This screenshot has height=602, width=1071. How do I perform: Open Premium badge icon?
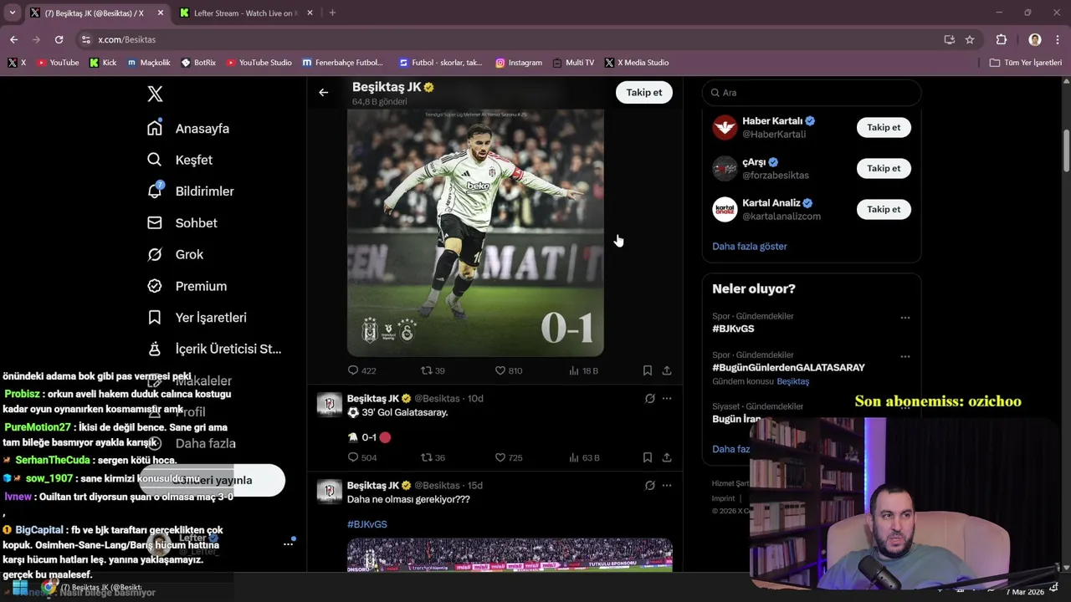click(155, 286)
